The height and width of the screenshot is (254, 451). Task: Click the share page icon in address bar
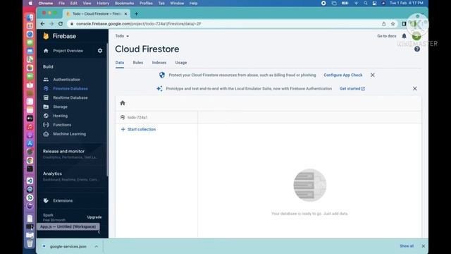pos(383,24)
